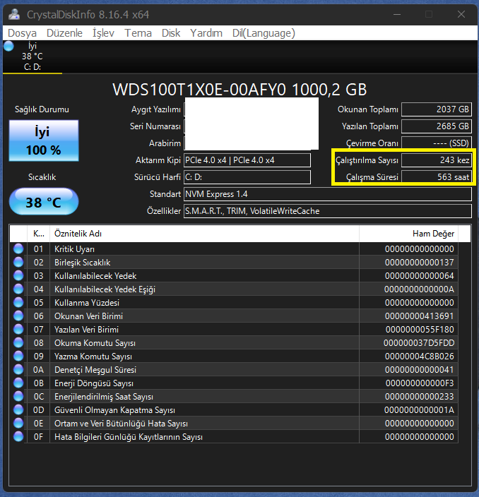479x497 pixels.
Task: Open the Düzenle menu
Action: point(64,33)
